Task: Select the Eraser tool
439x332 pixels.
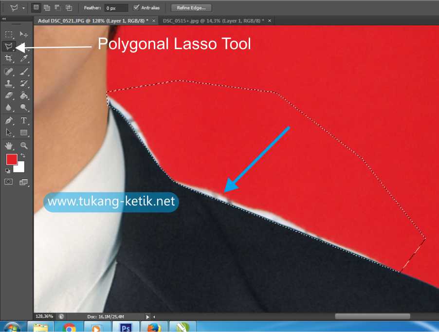Action: (8, 95)
